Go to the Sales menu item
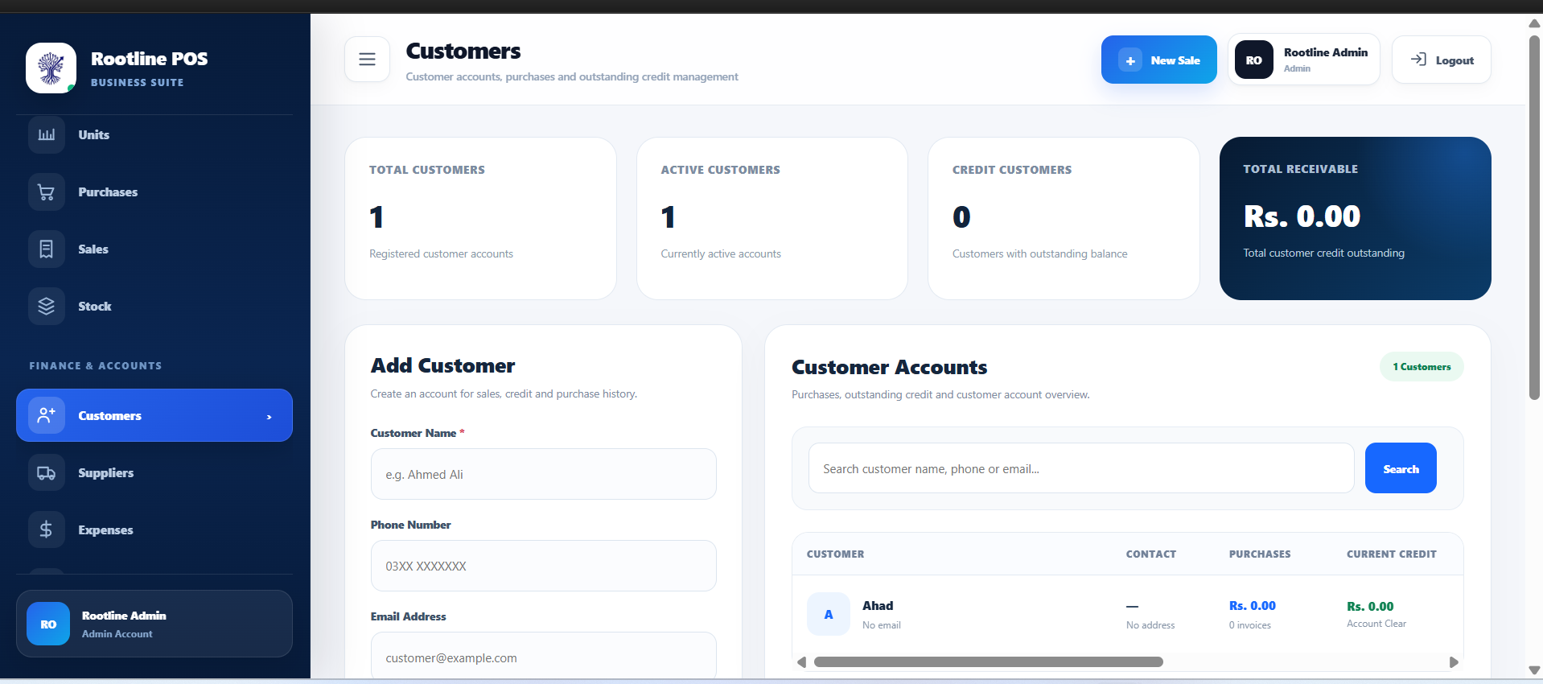 click(154, 249)
